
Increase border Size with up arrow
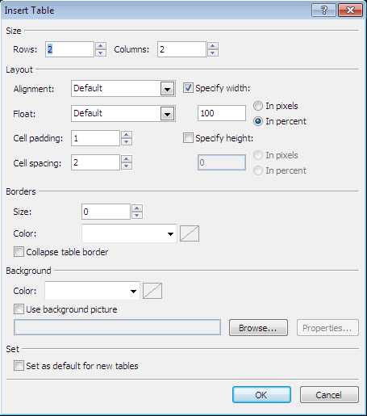tap(137, 208)
